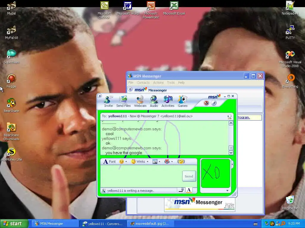Click the Peggle desktop icon
Image resolution: width=305 pixels, height=228 pixels.
coord(11,81)
